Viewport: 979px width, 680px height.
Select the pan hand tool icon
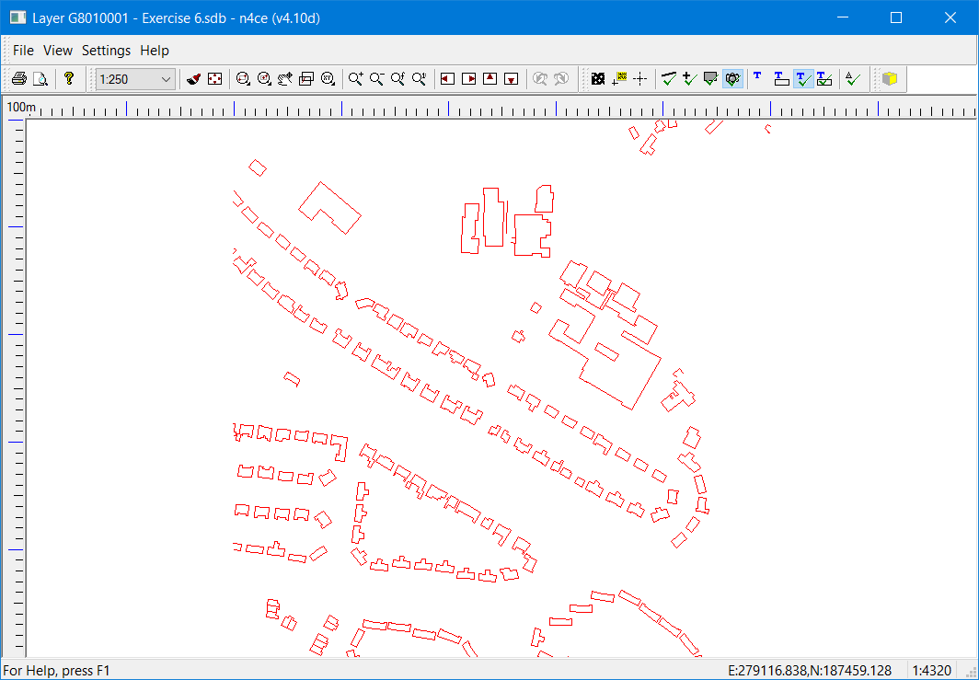pos(285,79)
